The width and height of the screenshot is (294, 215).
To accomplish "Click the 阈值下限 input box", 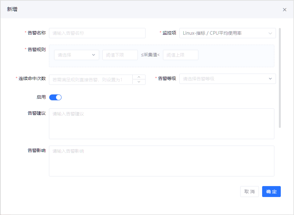I will [x=120, y=55].
